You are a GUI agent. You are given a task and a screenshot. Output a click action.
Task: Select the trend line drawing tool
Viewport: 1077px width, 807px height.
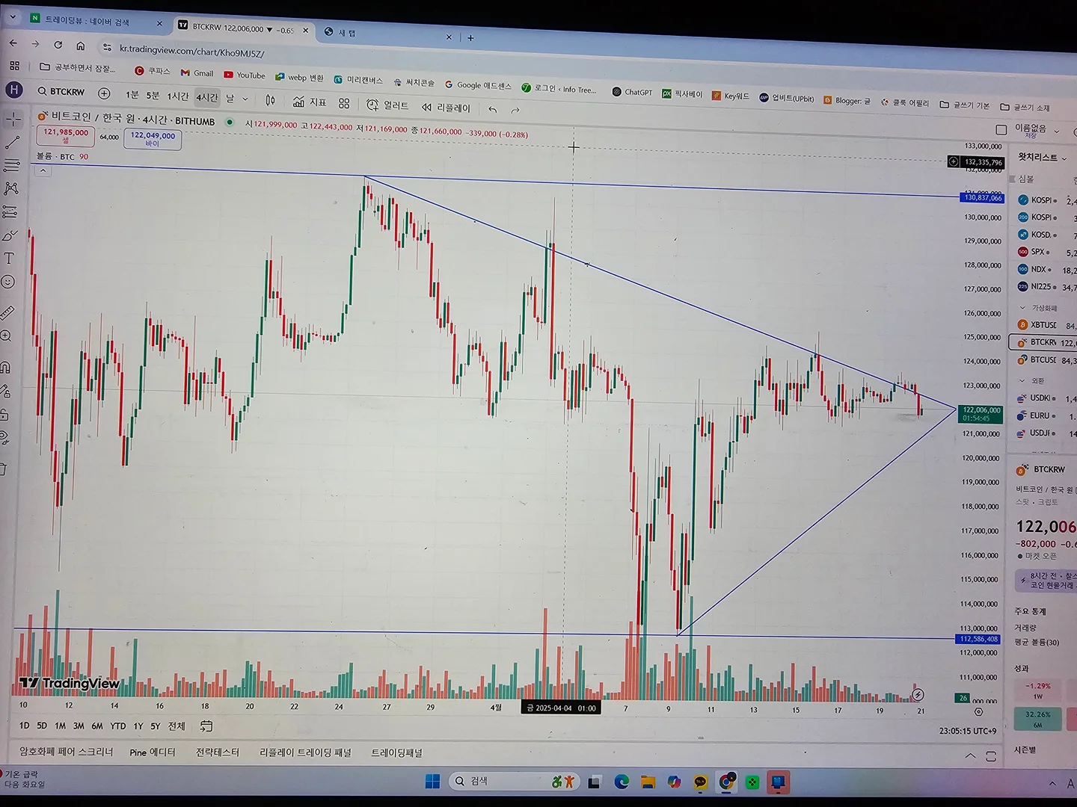click(12, 142)
